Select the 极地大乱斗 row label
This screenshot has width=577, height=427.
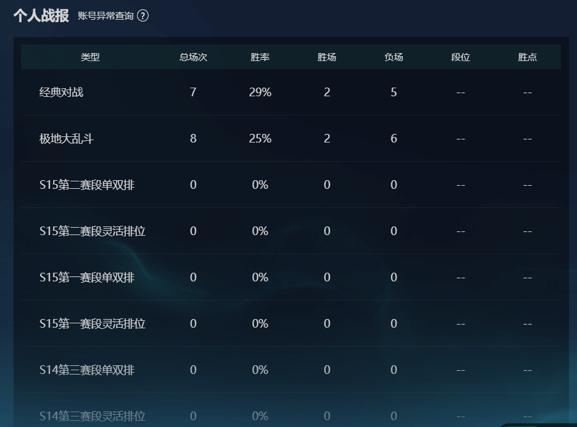[x=67, y=138]
